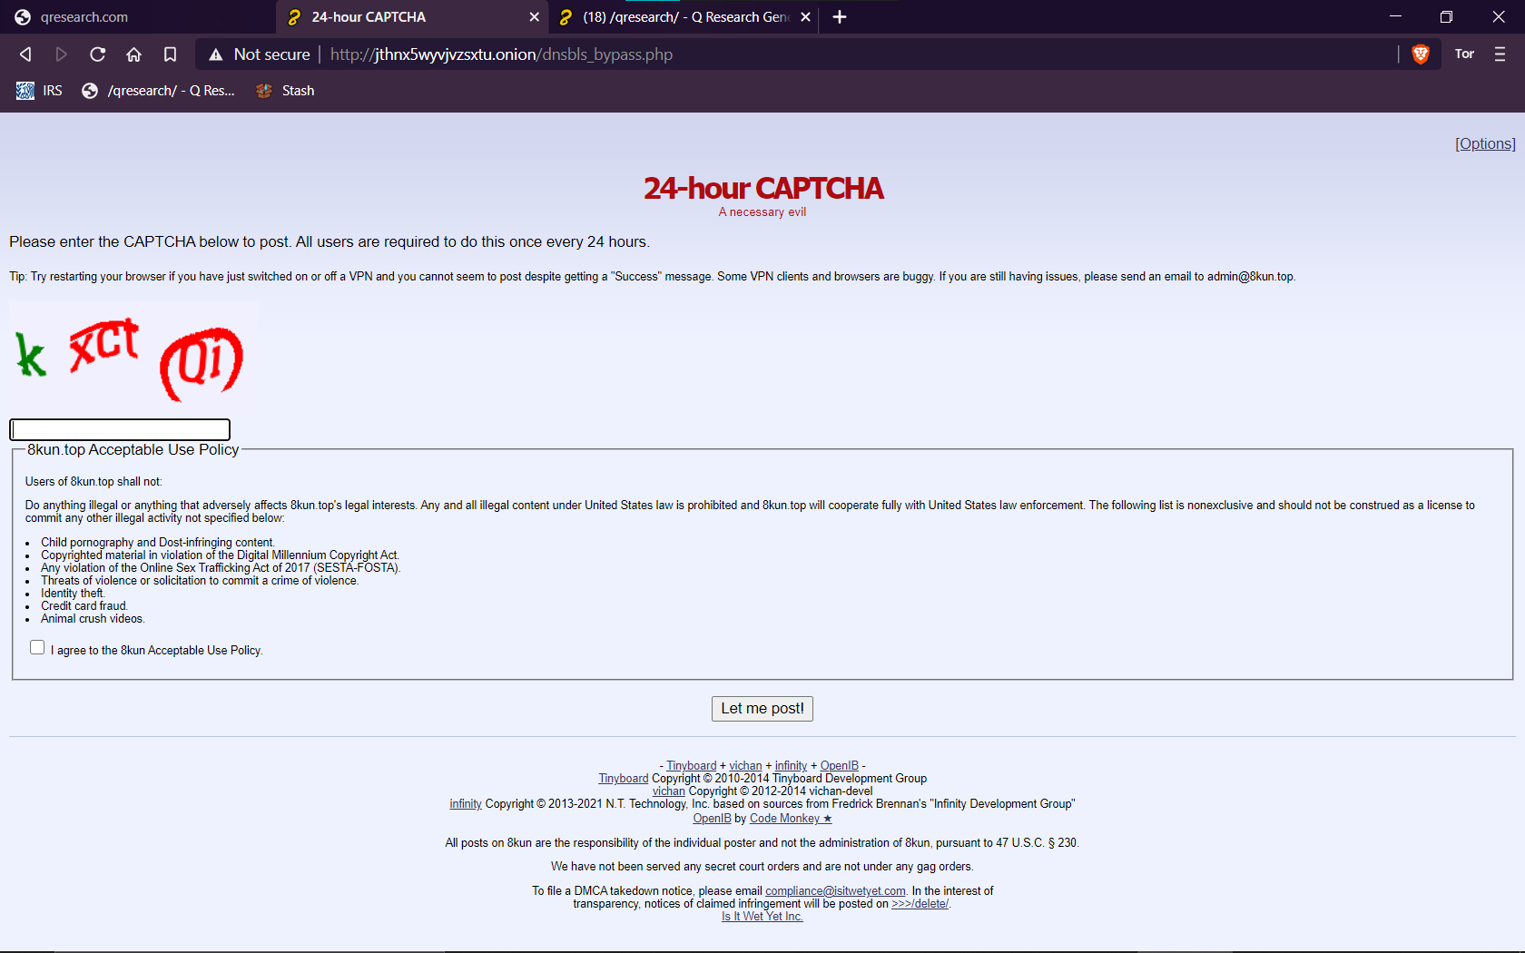Open the OpenIB by Code Monkey link
This screenshot has width=1525, height=953.
pyautogui.click(x=712, y=819)
